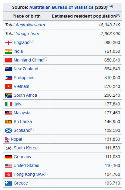Screen dimensions: 125x190
Task: Follow the Mainland China link
Action: (x=29, y=60)
